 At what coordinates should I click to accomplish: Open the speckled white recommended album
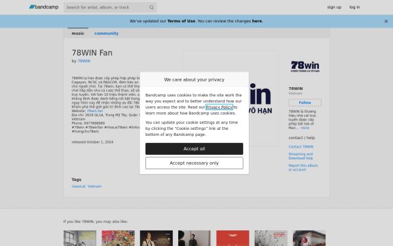point(271,238)
